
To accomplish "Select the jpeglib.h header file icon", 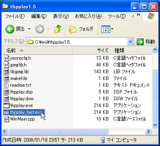I will pyautogui.click(x=6, y=65).
